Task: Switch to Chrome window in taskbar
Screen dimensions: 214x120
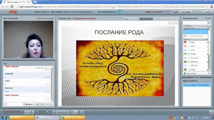Action: (x=47, y=118)
